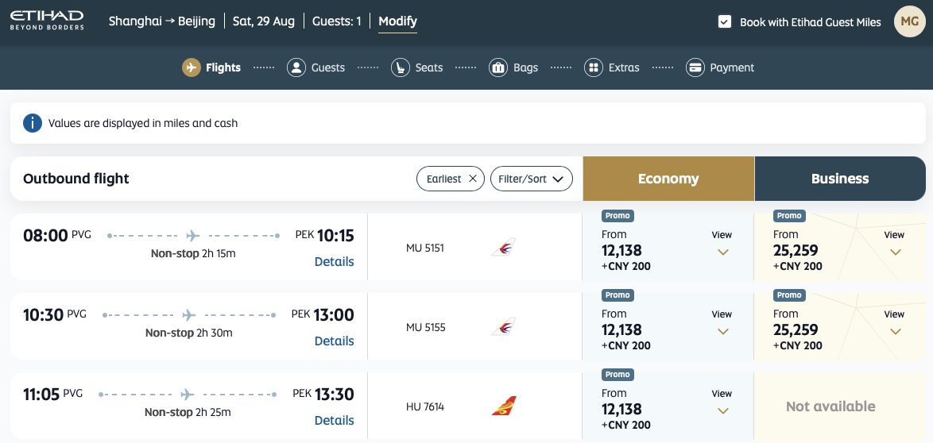Screen dimensions: 933x443
Task: Go to the Flights step label
Action: [223, 67]
